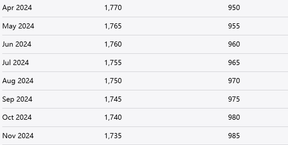Select the Sep 2024 row label
The height and width of the screenshot is (145, 288).
[x=17, y=99]
